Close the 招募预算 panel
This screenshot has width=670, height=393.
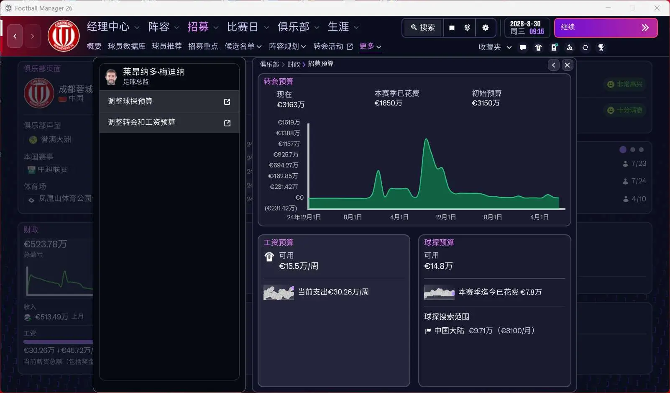[x=567, y=65]
